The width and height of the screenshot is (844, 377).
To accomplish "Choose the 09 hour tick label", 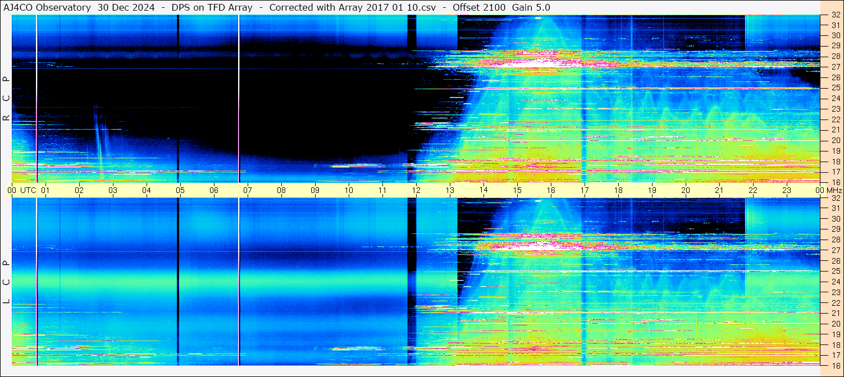I will [x=315, y=190].
